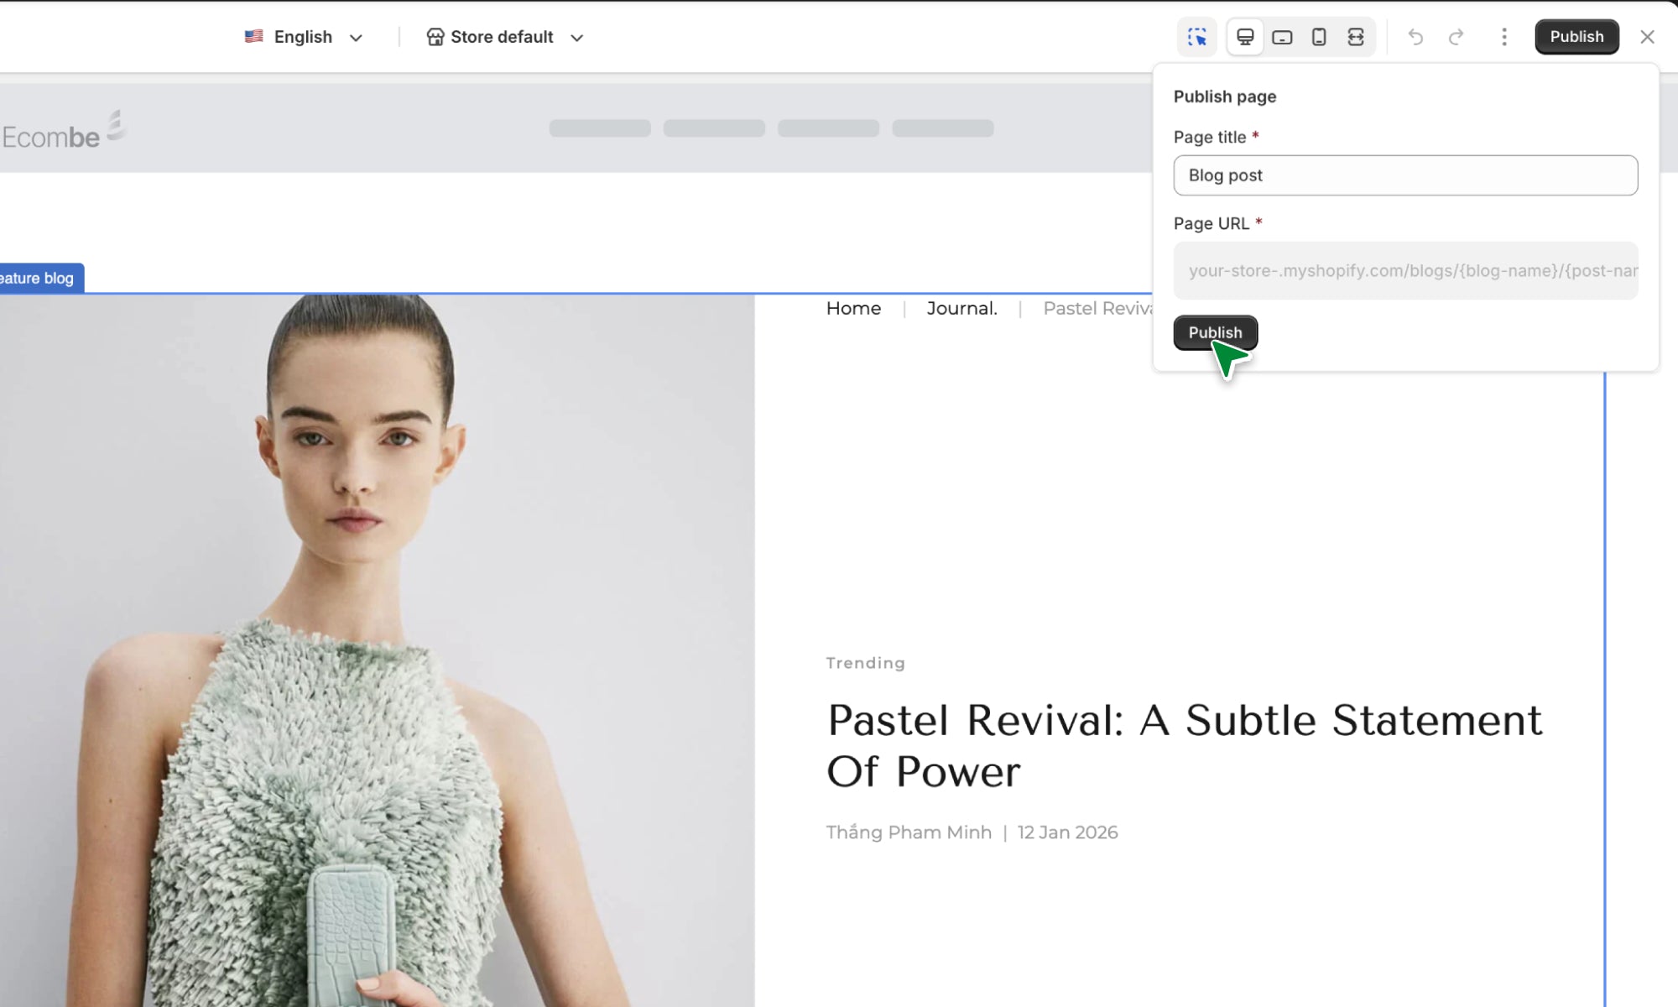Switch to desktop preview mode

1245,37
